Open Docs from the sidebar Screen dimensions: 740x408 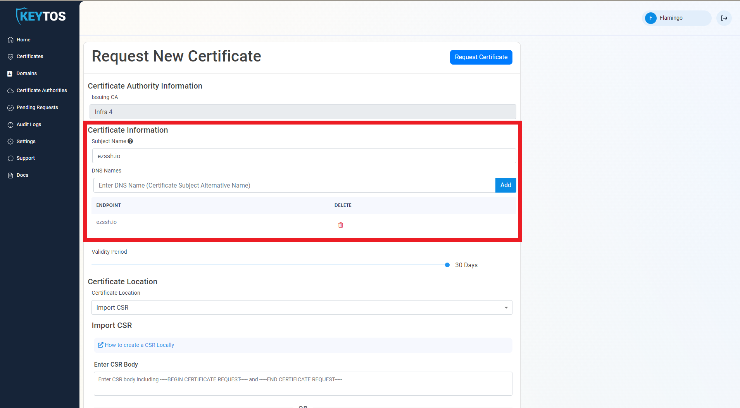pos(22,175)
